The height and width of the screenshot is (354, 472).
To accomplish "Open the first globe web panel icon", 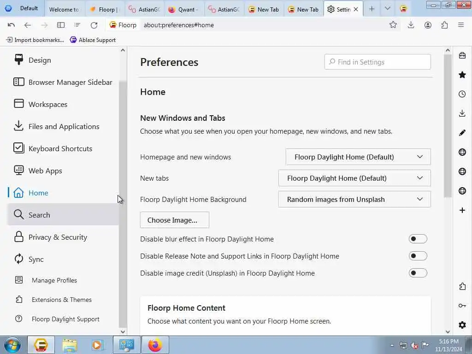I will pyautogui.click(x=462, y=152).
